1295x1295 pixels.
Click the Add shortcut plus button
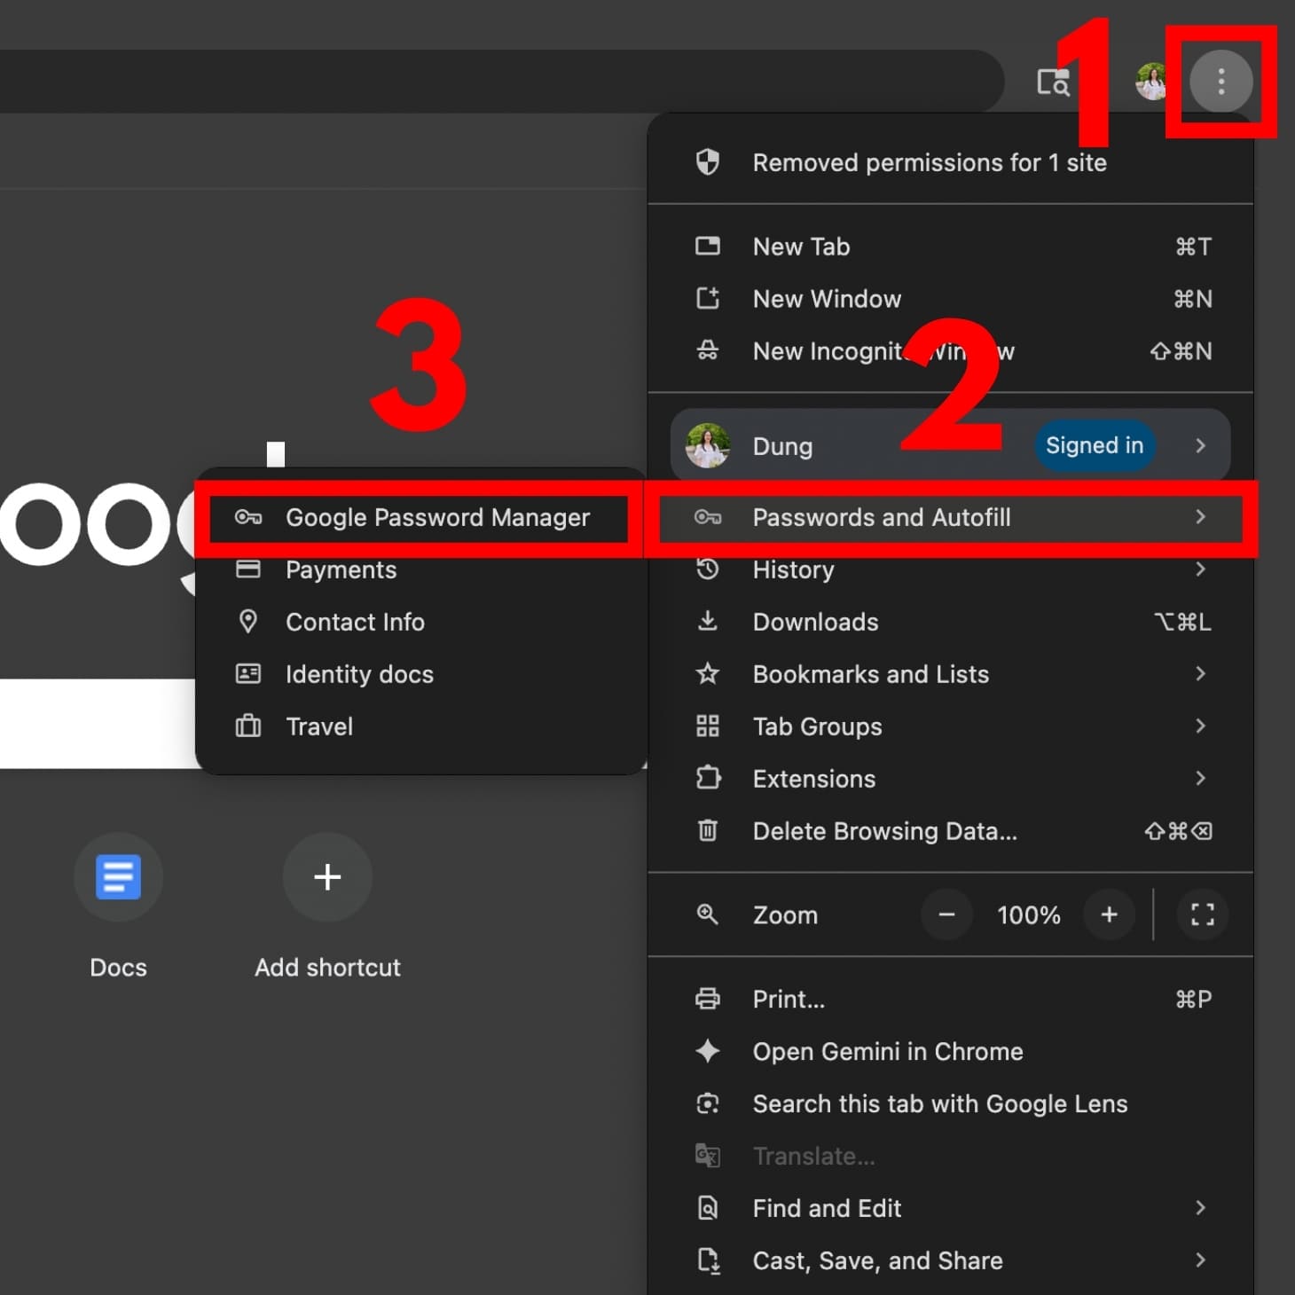327,877
